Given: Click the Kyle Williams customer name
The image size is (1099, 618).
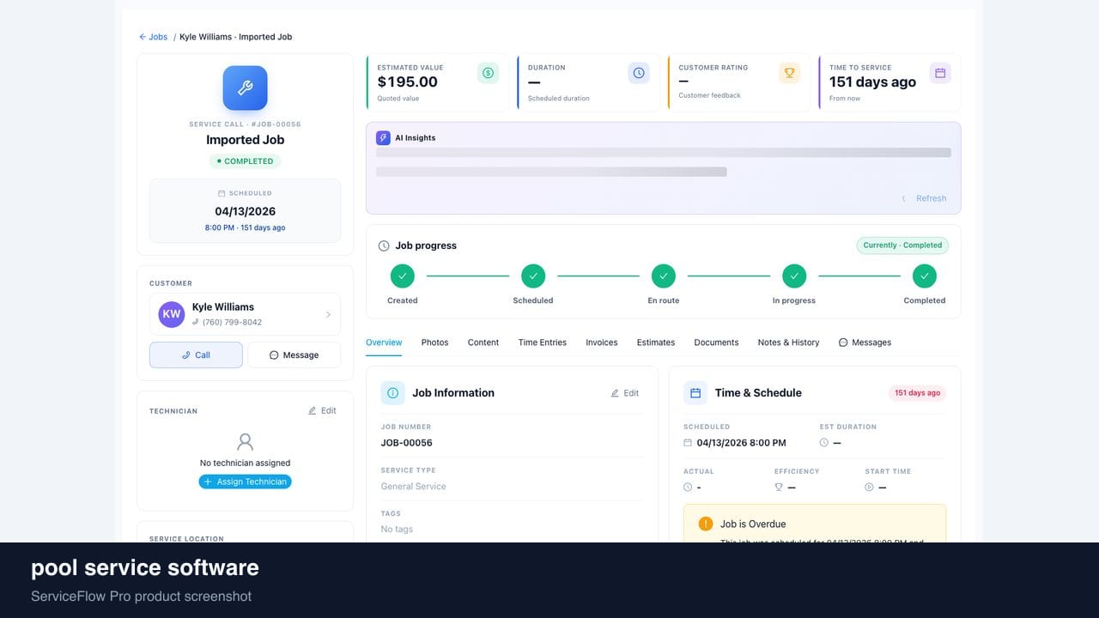Looking at the screenshot, I should tap(223, 307).
